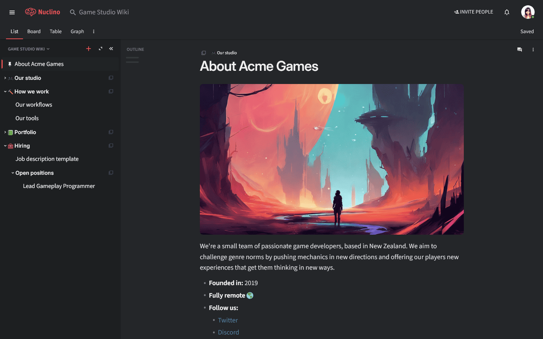Image resolution: width=543 pixels, height=339 pixels.
Task: Create a new item with the red plus icon
Action: click(89, 49)
